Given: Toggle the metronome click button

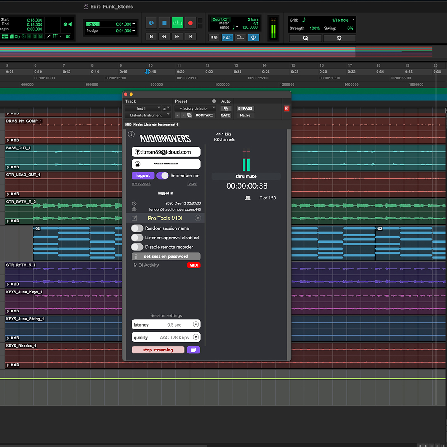Looking at the screenshot, I should 227,37.
